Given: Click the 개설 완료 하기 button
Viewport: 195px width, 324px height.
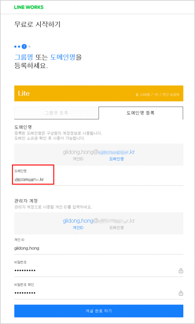Looking at the screenshot, I should click(99, 311).
